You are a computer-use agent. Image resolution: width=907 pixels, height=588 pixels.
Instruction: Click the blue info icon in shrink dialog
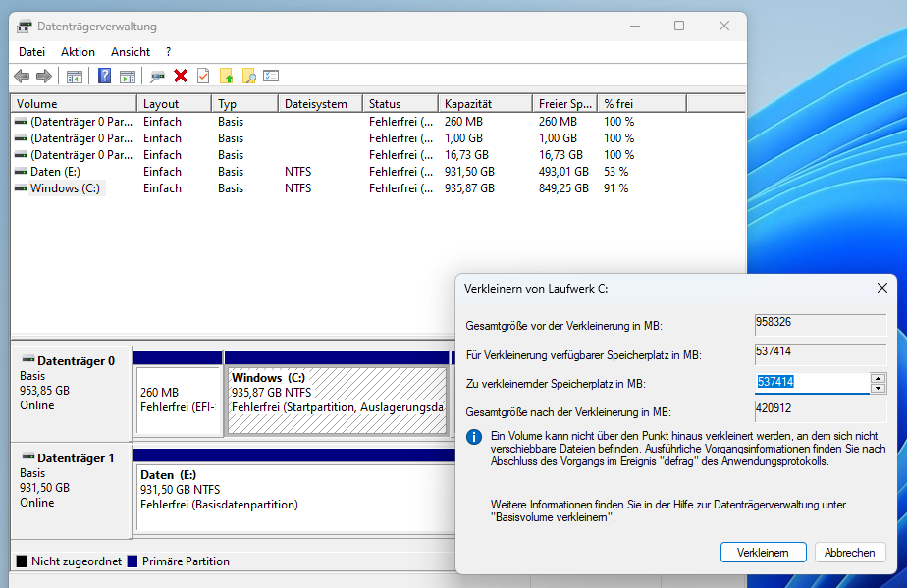pos(474,437)
